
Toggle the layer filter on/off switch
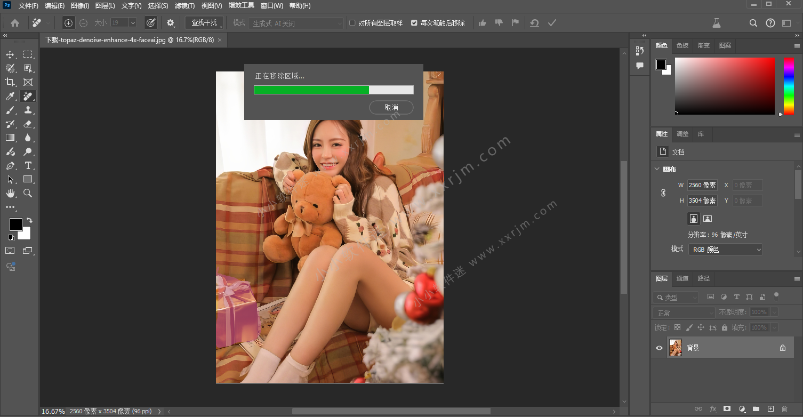[776, 295]
